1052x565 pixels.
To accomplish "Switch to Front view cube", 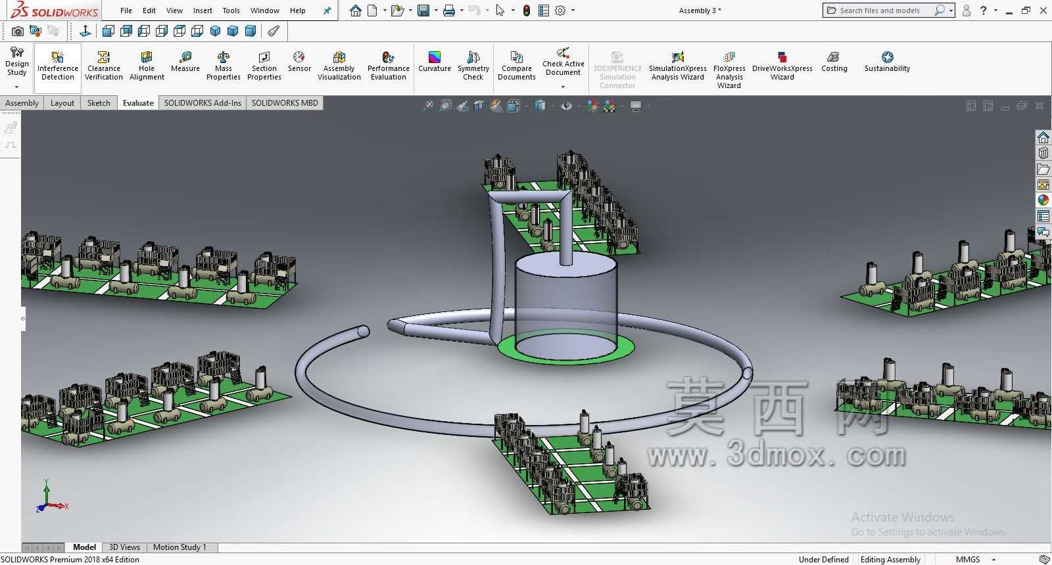I will (x=108, y=31).
